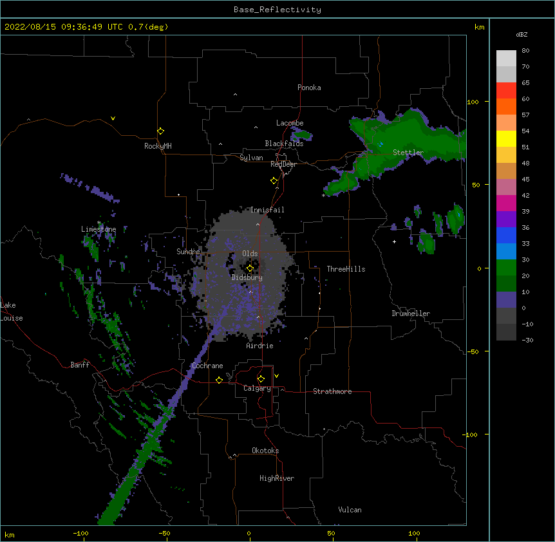Click the yellow diamond marker above RockyMH

160,131
